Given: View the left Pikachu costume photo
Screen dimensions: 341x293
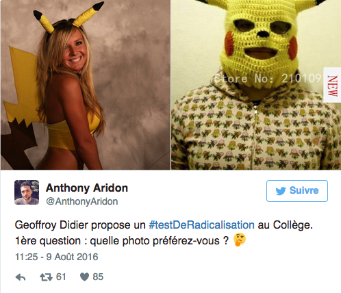Looking at the screenshot, I should pos(86,85).
